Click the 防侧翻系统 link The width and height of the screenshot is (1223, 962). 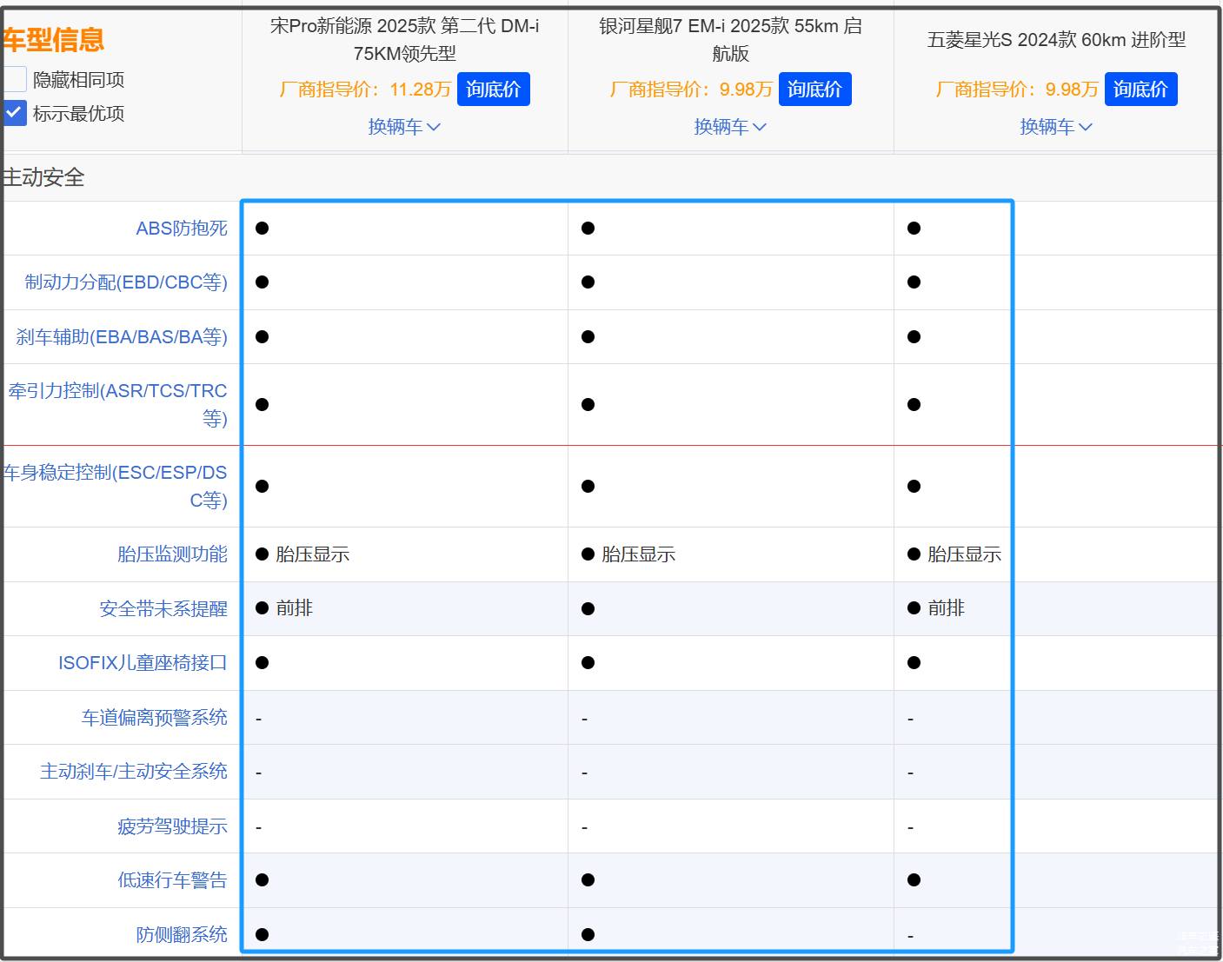(182, 935)
